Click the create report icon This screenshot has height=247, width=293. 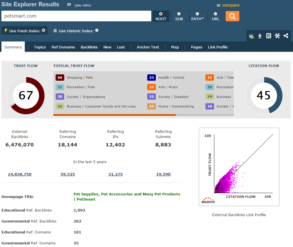pyautogui.click(x=269, y=36)
